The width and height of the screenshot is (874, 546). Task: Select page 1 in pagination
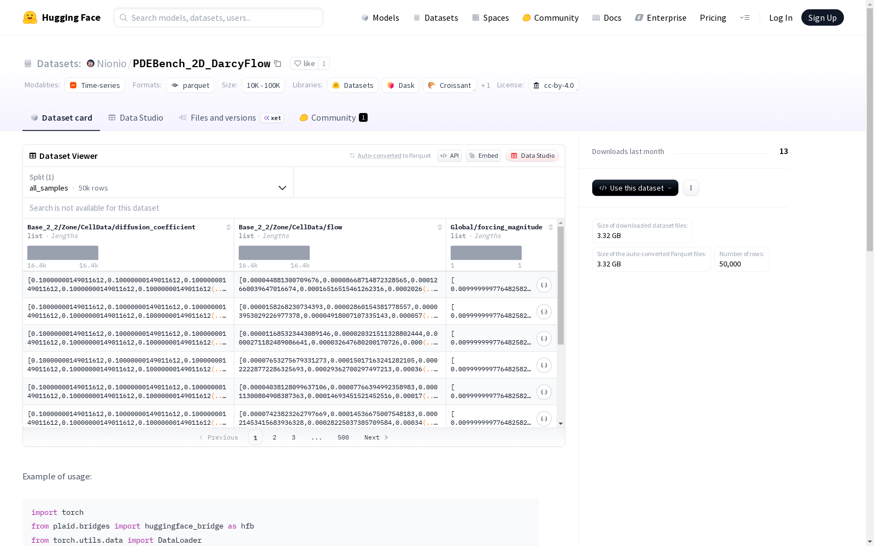[255, 437]
